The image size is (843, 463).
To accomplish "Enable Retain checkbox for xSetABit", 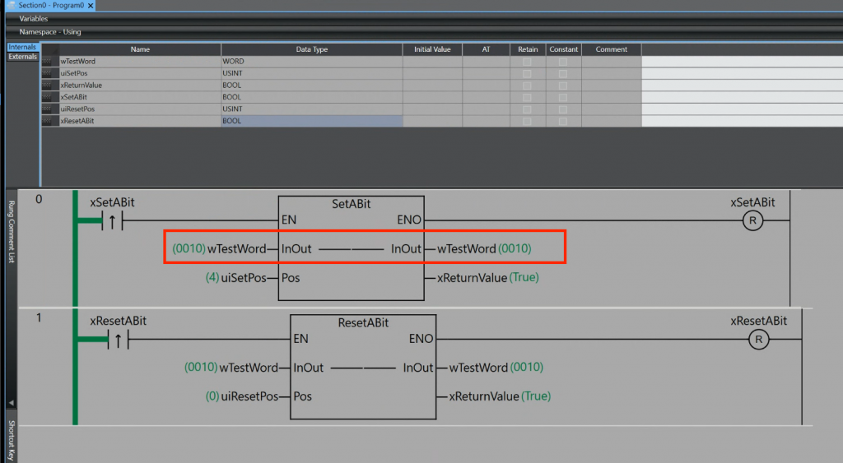I will click(x=527, y=97).
